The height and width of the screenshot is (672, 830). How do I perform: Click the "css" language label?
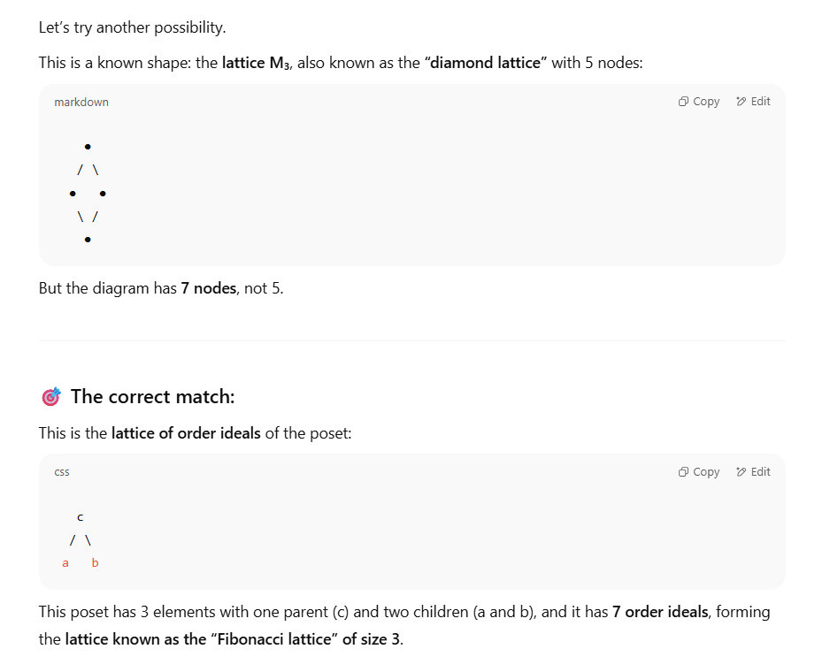point(62,472)
